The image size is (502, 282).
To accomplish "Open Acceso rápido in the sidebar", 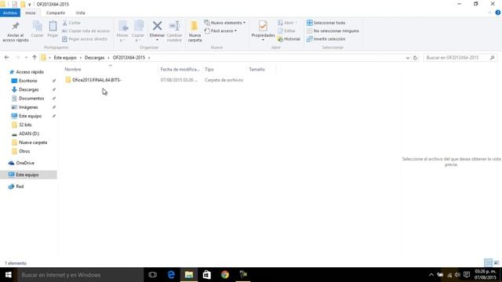I will 26,72.
